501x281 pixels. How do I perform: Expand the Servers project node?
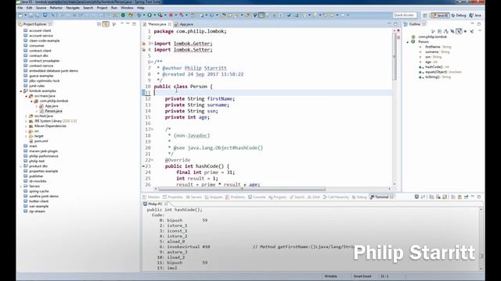tap(21, 187)
